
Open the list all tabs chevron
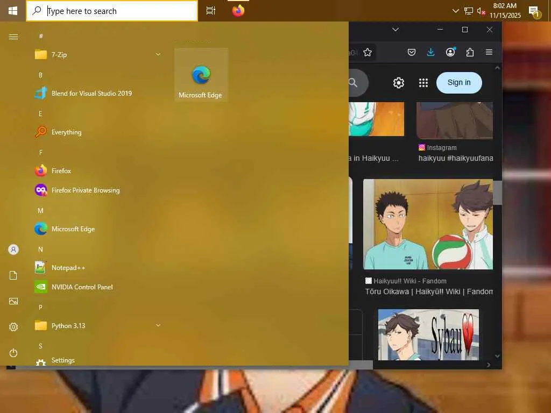point(395,30)
